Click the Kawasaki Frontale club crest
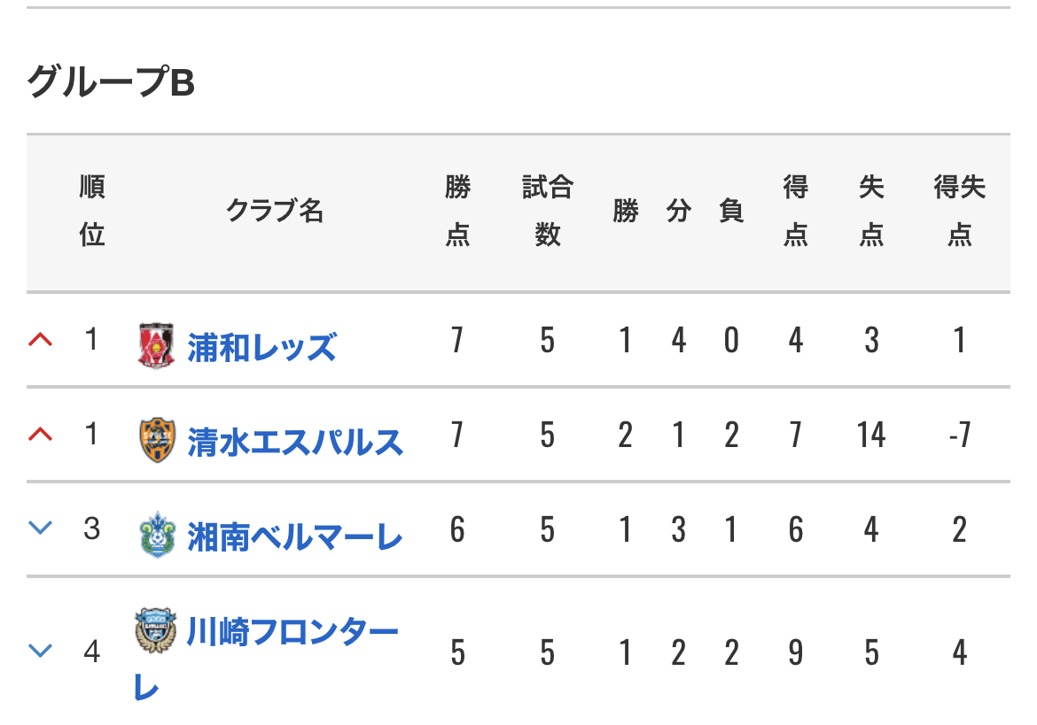Viewport: 1037px width, 725px height. coord(155,630)
